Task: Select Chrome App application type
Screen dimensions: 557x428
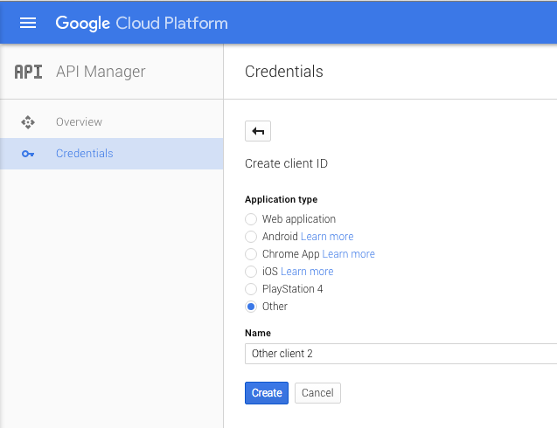Action: point(251,254)
